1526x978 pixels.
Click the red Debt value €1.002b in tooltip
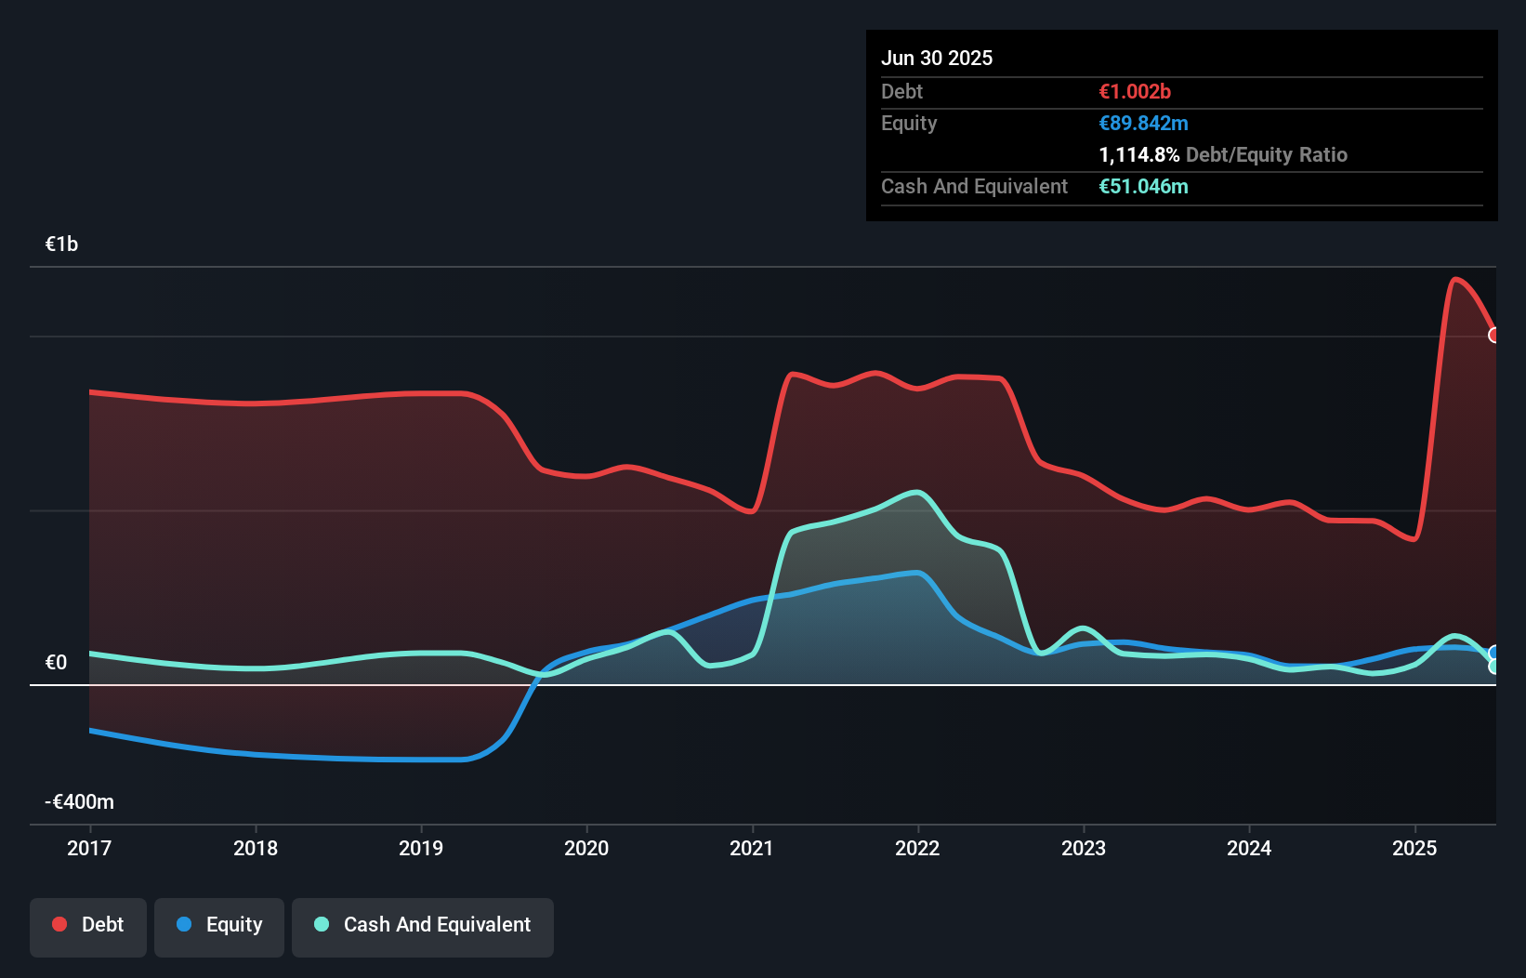[x=1135, y=91]
